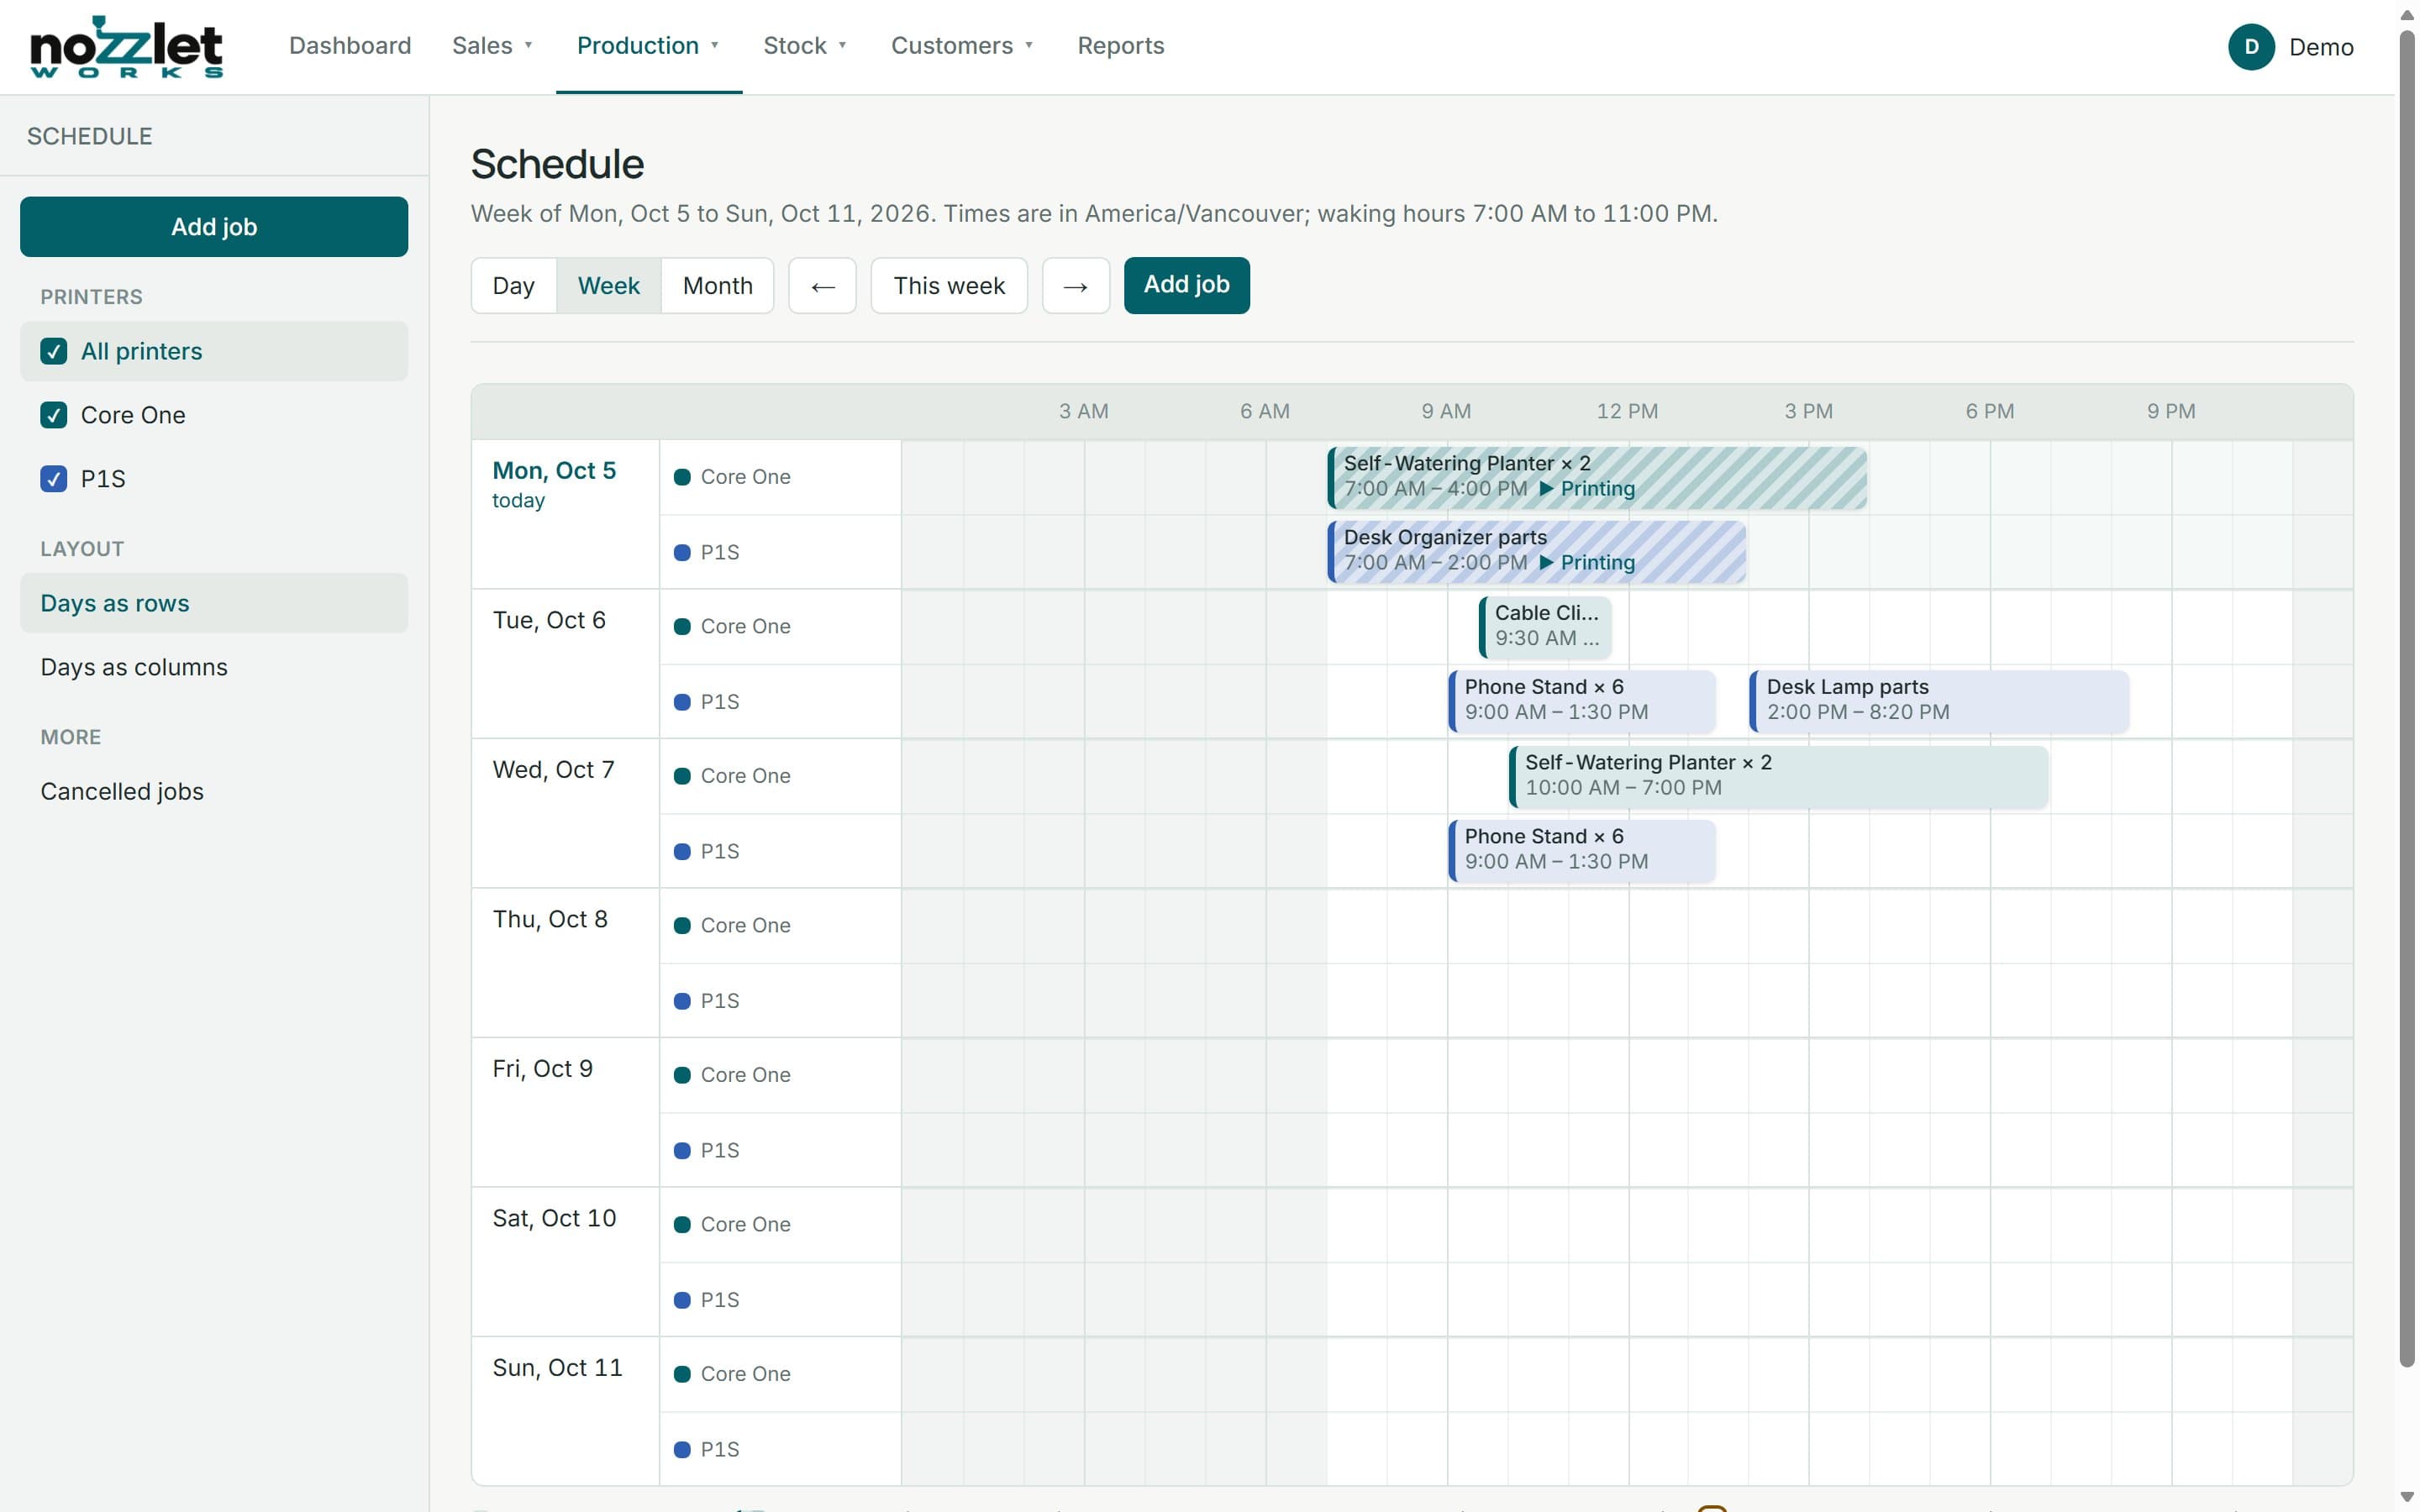Open Wednesday Phone Stand × 6 job
2420x1512 pixels.
(1582, 850)
